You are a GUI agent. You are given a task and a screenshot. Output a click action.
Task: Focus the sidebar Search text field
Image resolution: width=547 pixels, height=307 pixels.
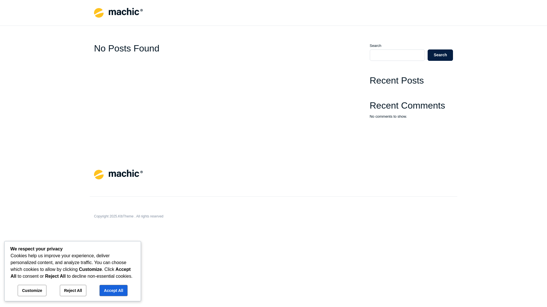click(x=397, y=55)
